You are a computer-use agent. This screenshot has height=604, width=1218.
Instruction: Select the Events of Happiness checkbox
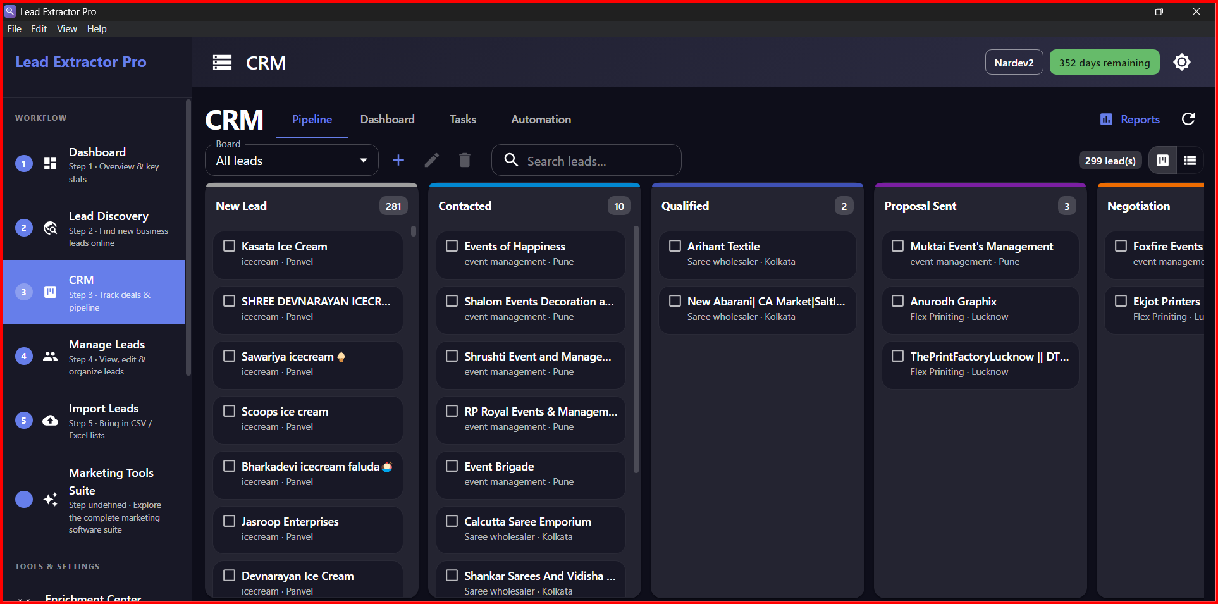[x=452, y=246]
